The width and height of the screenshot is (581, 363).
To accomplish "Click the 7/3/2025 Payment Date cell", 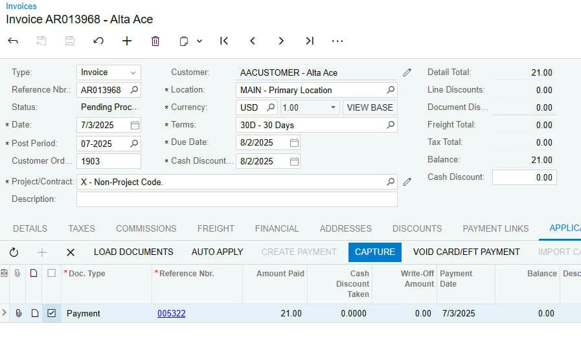I will click(466, 313).
